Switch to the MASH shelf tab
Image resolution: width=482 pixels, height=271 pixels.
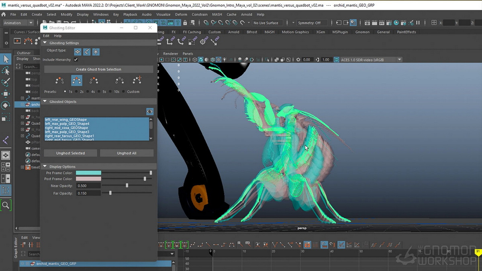(x=270, y=32)
